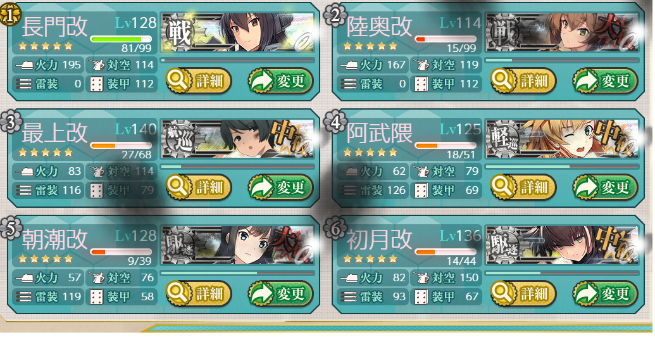The width and height of the screenshot is (655, 337).
Task: Click 変更 to swap out 長門改
Action: tap(281, 80)
